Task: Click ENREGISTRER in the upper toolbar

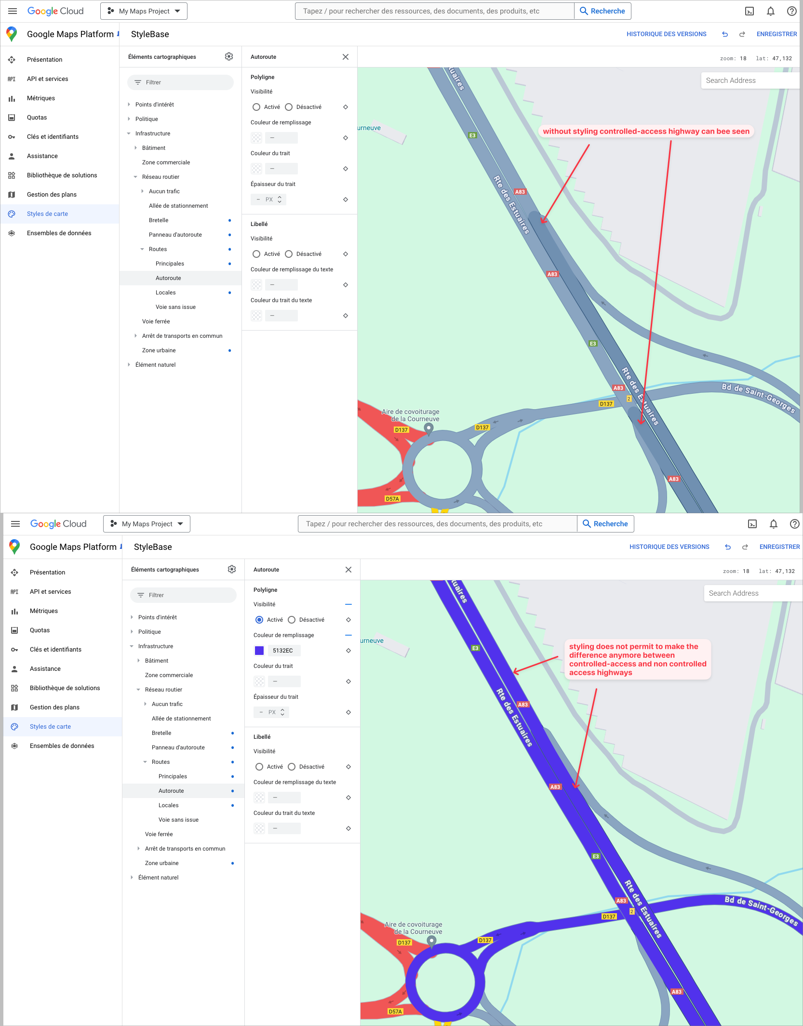Action: 776,34
